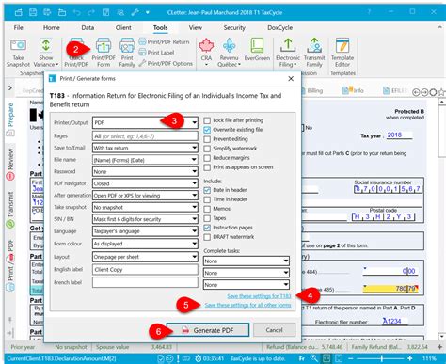
Task: Open the Prepare sidebar section
Action: tap(10, 119)
